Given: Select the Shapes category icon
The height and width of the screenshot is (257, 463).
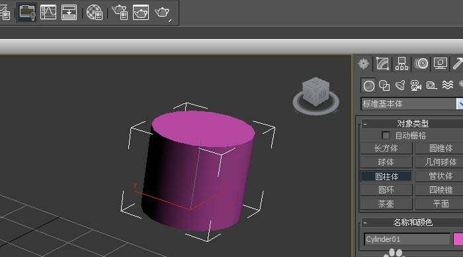Looking at the screenshot, I should pos(384,85).
